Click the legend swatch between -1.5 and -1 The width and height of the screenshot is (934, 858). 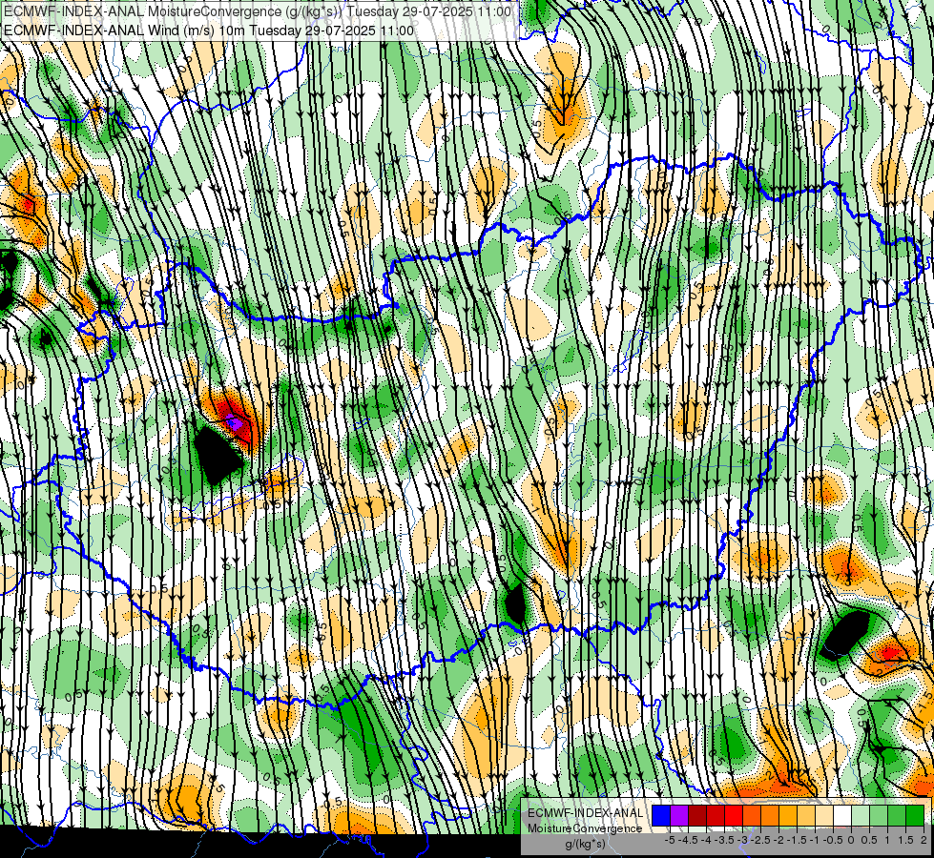(x=806, y=815)
